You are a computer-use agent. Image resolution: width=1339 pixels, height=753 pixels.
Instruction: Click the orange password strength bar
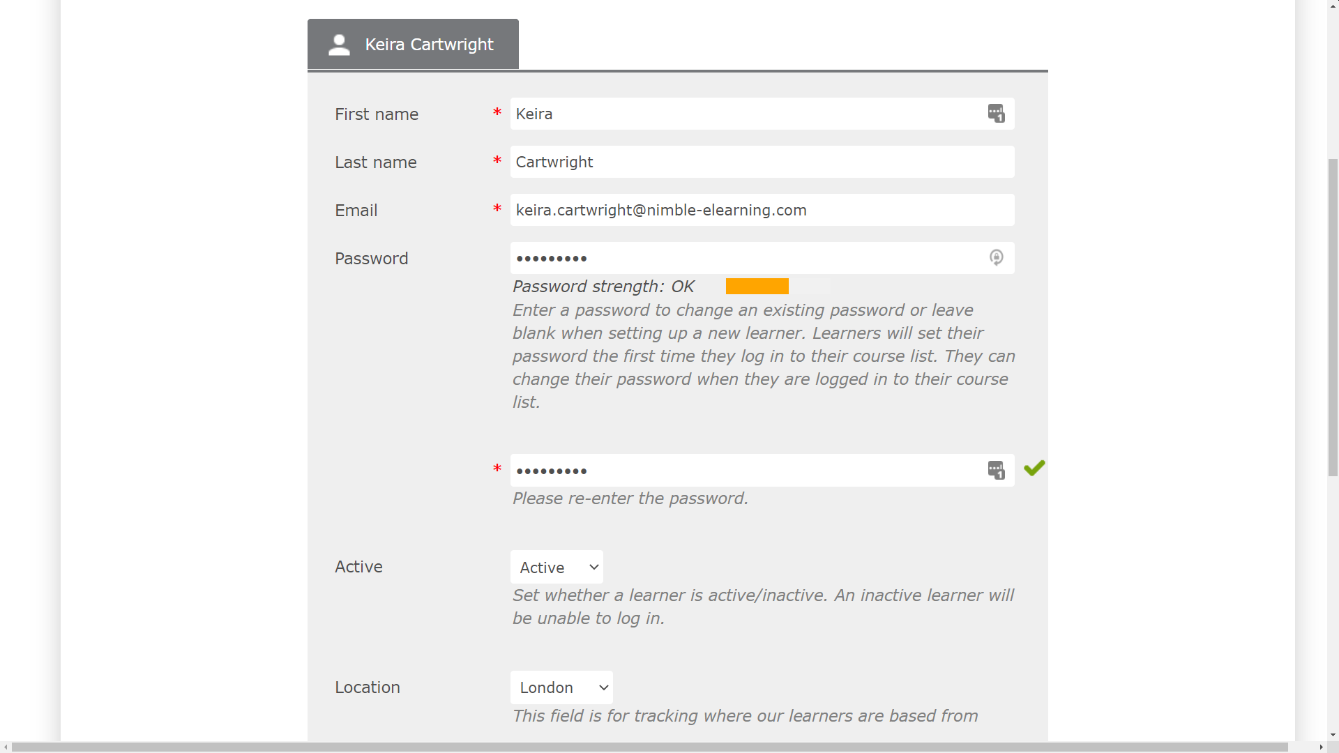[x=757, y=287]
